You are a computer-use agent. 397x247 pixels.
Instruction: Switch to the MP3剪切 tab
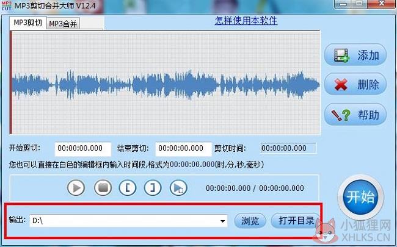pyautogui.click(x=28, y=23)
